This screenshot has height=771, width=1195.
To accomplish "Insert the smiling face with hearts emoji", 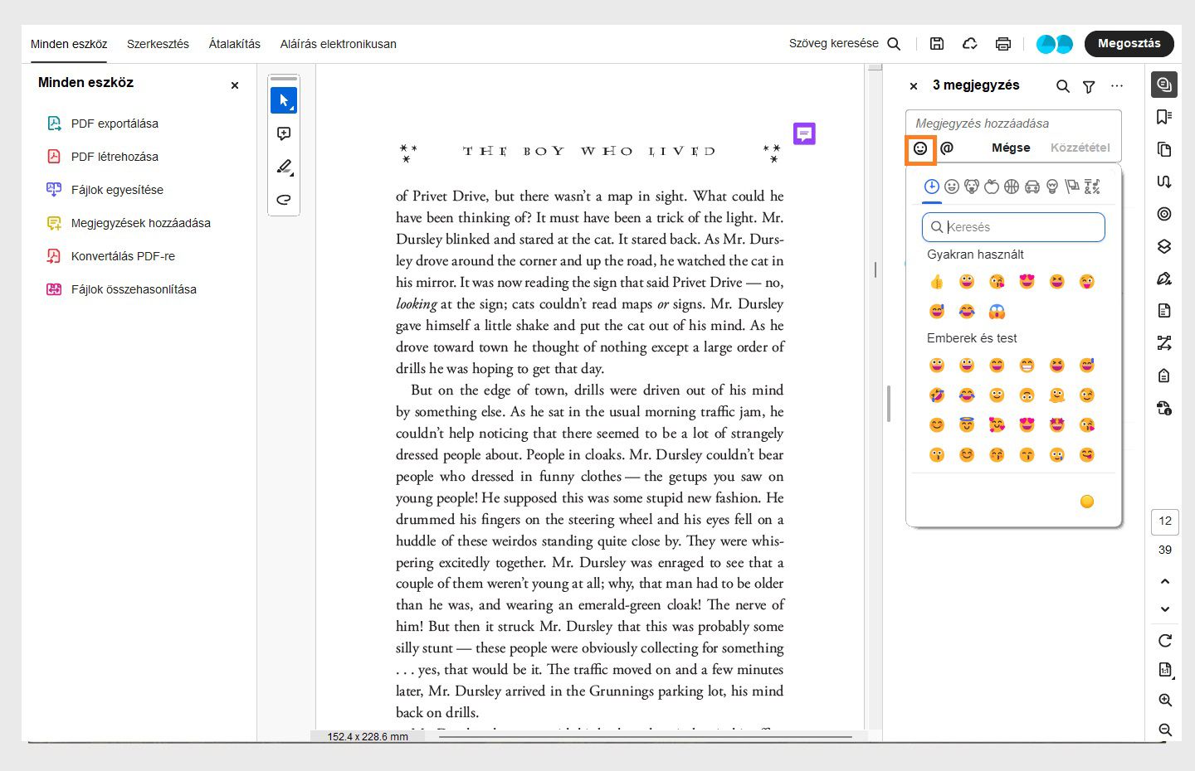I will 997,425.
